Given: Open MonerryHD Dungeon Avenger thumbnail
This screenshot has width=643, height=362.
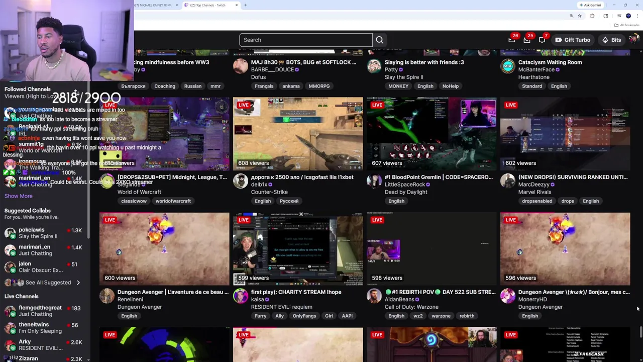Looking at the screenshot, I should (x=565, y=249).
